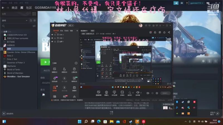Open the 社区 Community menu in Steam
This screenshot has width=223, height=125.
click(29, 8)
